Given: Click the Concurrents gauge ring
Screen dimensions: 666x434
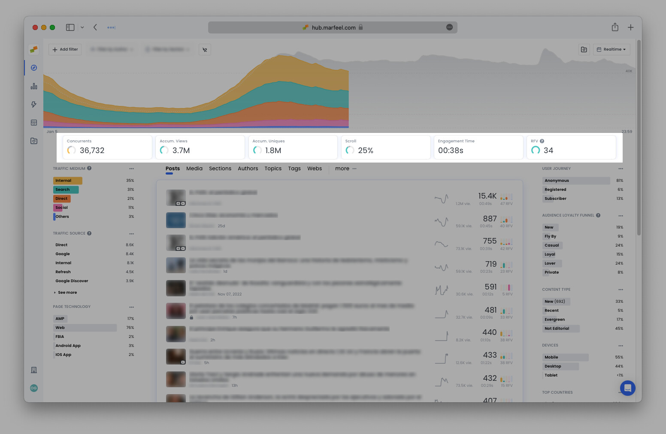Looking at the screenshot, I should [71, 151].
